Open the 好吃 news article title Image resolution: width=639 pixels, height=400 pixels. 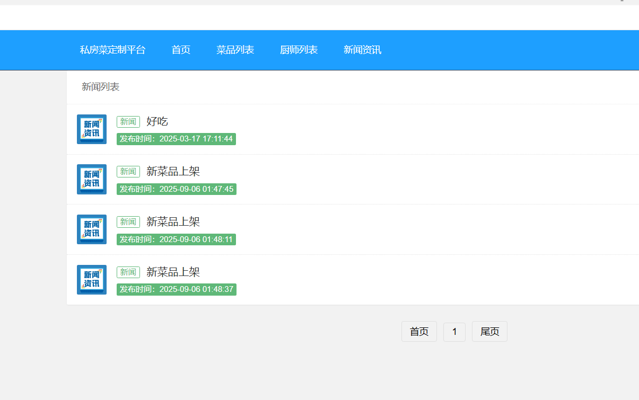(x=157, y=121)
